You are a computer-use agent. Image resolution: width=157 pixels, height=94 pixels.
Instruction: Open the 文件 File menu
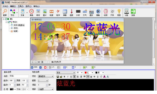coord(5,6)
